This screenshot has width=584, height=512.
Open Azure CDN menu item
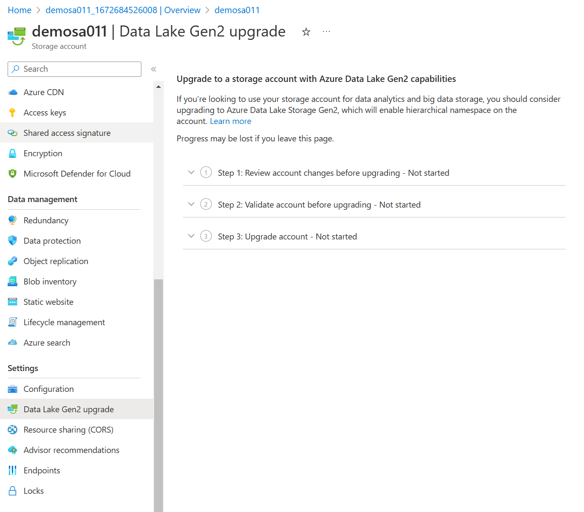pos(76,92)
